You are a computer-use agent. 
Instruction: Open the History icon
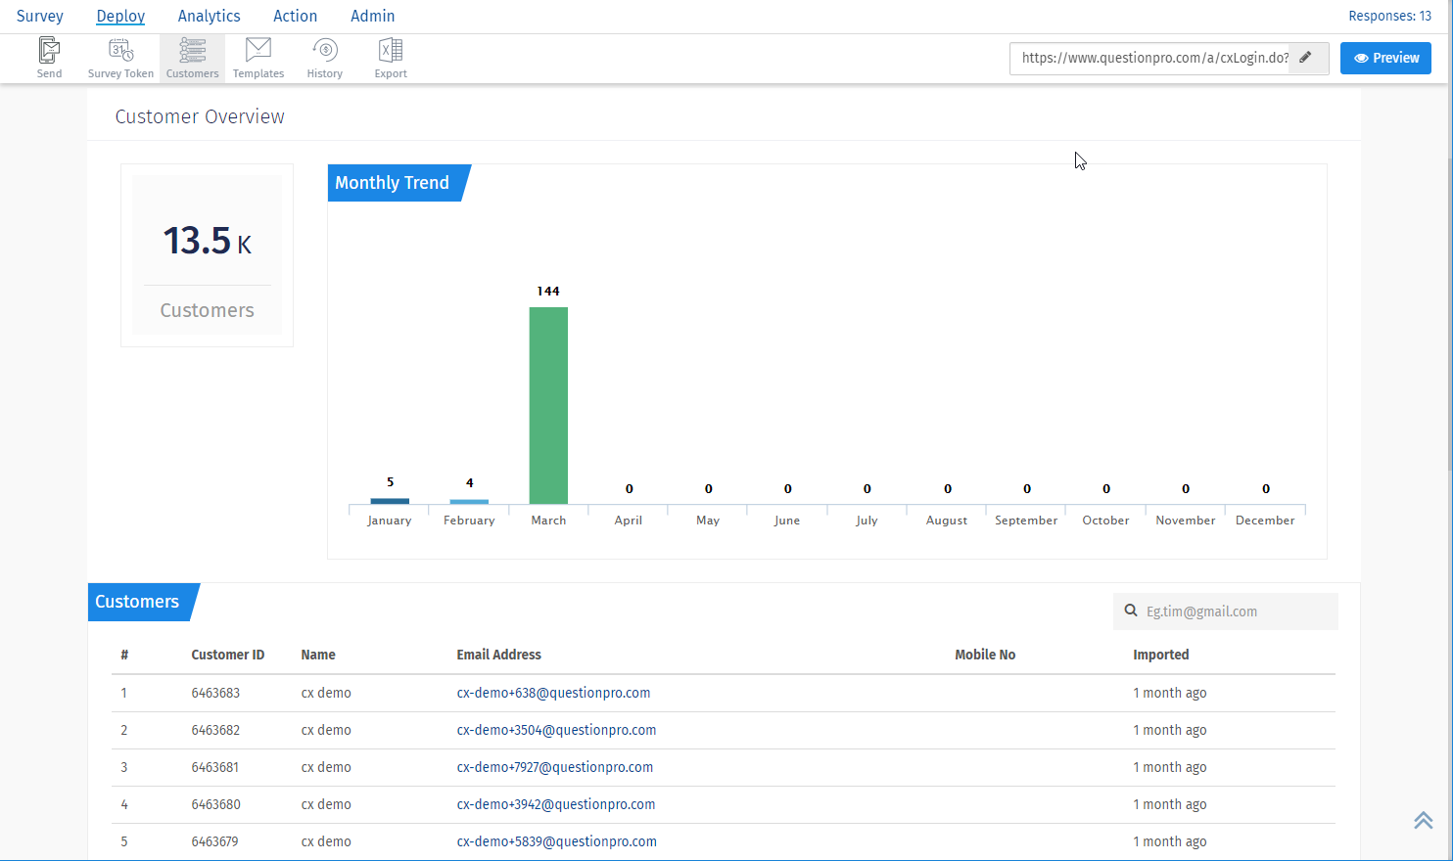325,51
